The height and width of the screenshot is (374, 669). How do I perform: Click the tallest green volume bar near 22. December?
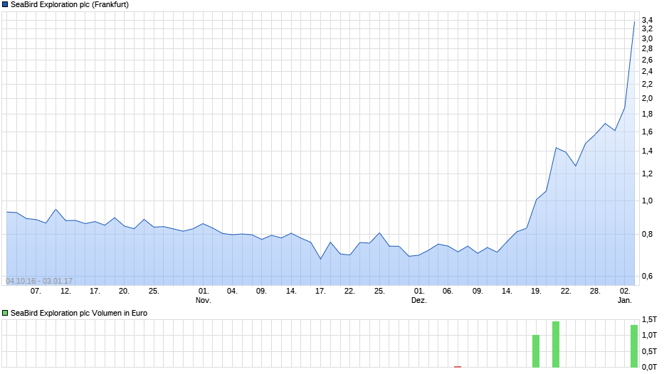pos(556,345)
